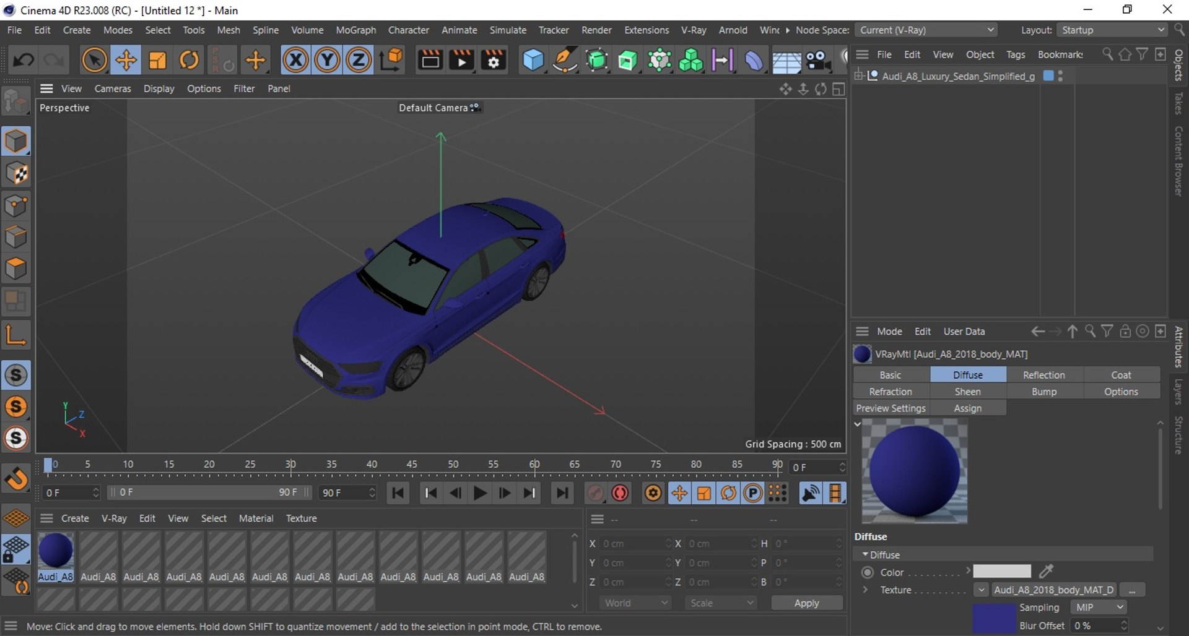Toggle Parameter keyframe recording

[752, 493]
